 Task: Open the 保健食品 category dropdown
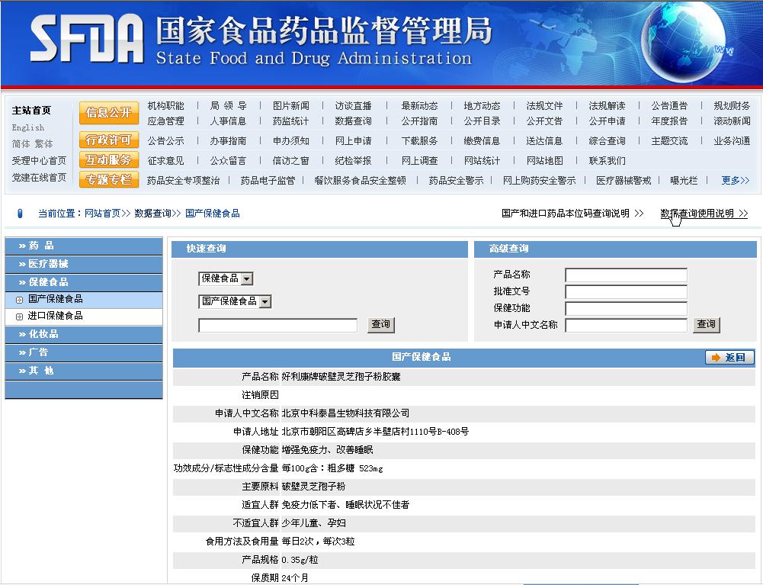click(247, 279)
